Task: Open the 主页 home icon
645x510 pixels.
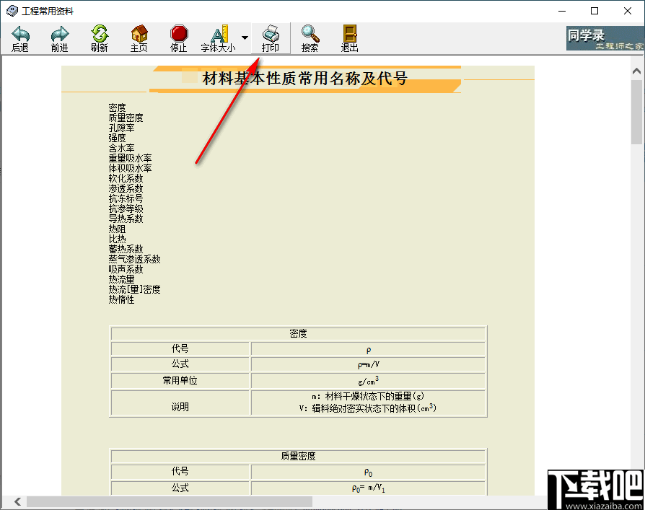Action: click(139, 39)
